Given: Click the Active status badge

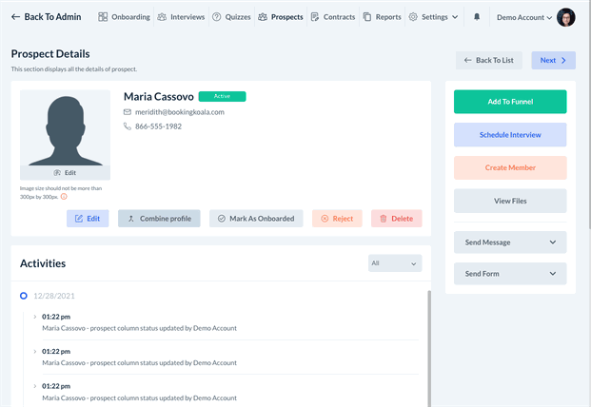Looking at the screenshot, I should [x=222, y=96].
